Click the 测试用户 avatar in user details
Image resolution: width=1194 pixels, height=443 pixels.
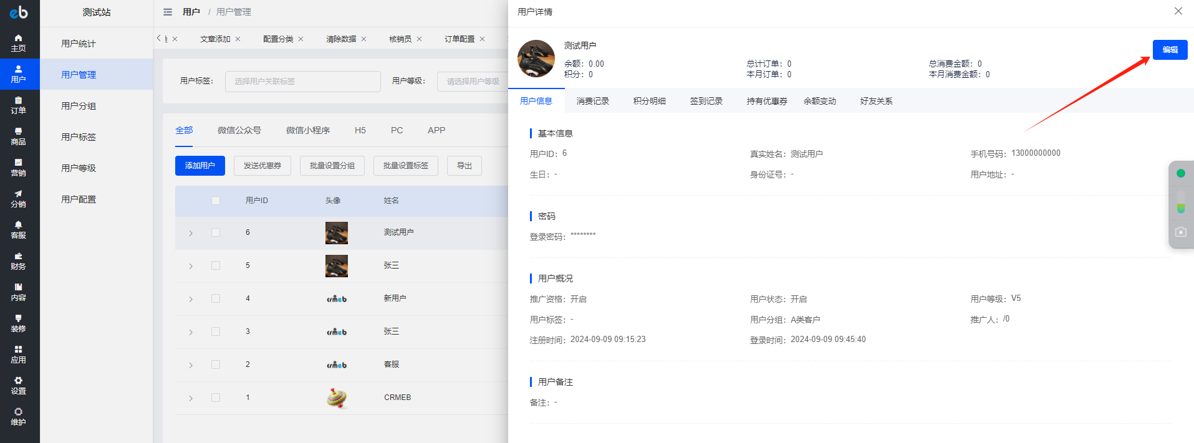[536, 59]
